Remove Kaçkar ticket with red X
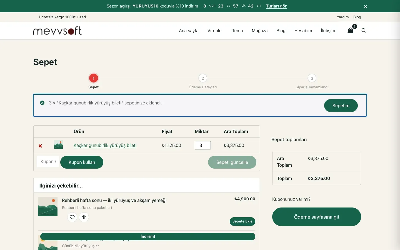The width and height of the screenshot is (400, 250). pos(40,146)
